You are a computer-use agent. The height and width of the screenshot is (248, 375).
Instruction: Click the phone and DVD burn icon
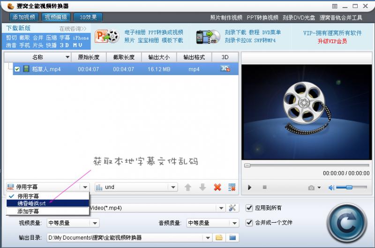(x=208, y=37)
